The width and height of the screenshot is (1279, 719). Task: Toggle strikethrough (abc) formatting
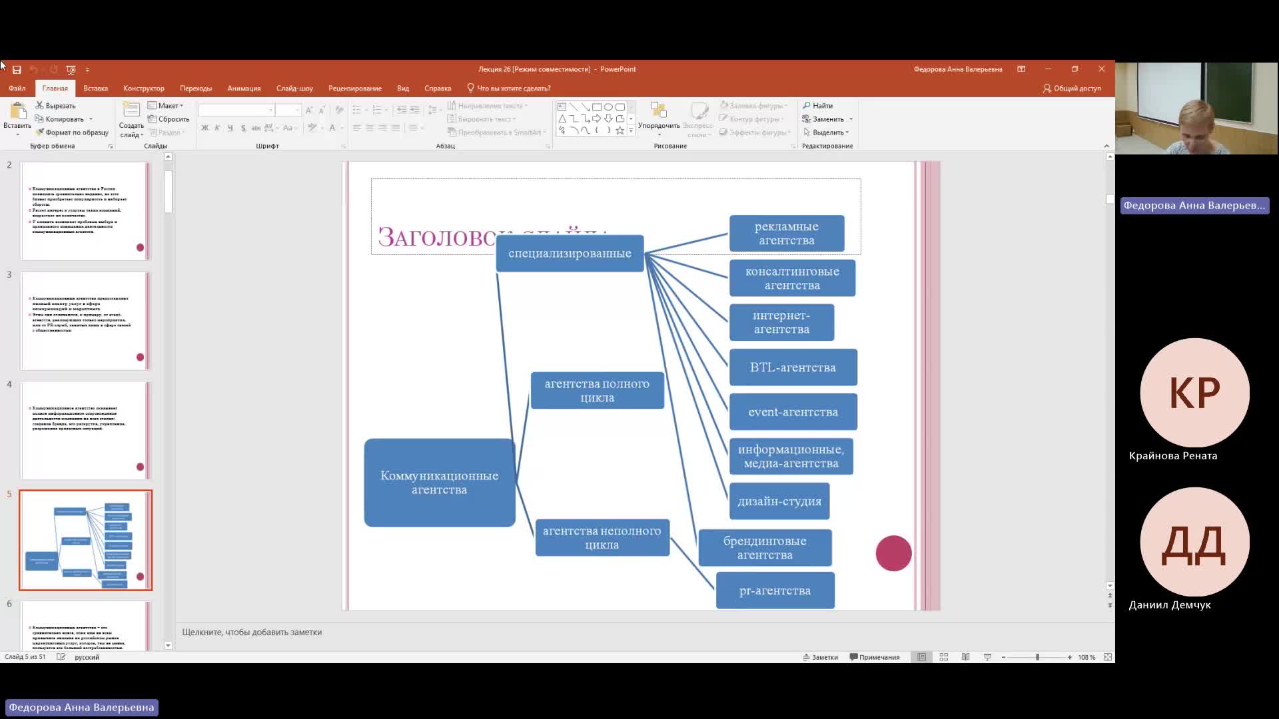coord(256,128)
